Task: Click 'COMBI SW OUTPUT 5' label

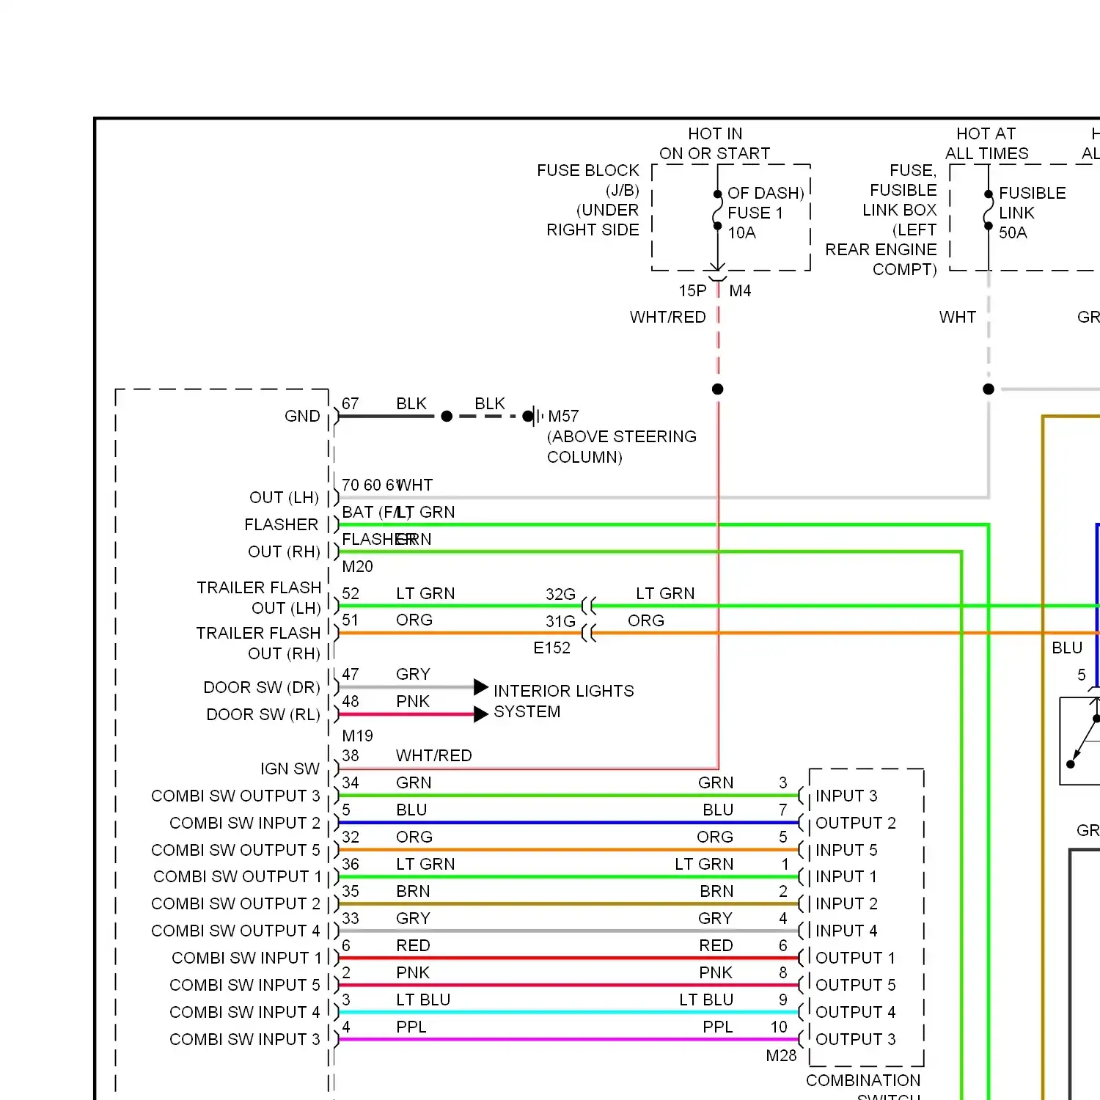Action: click(x=235, y=850)
